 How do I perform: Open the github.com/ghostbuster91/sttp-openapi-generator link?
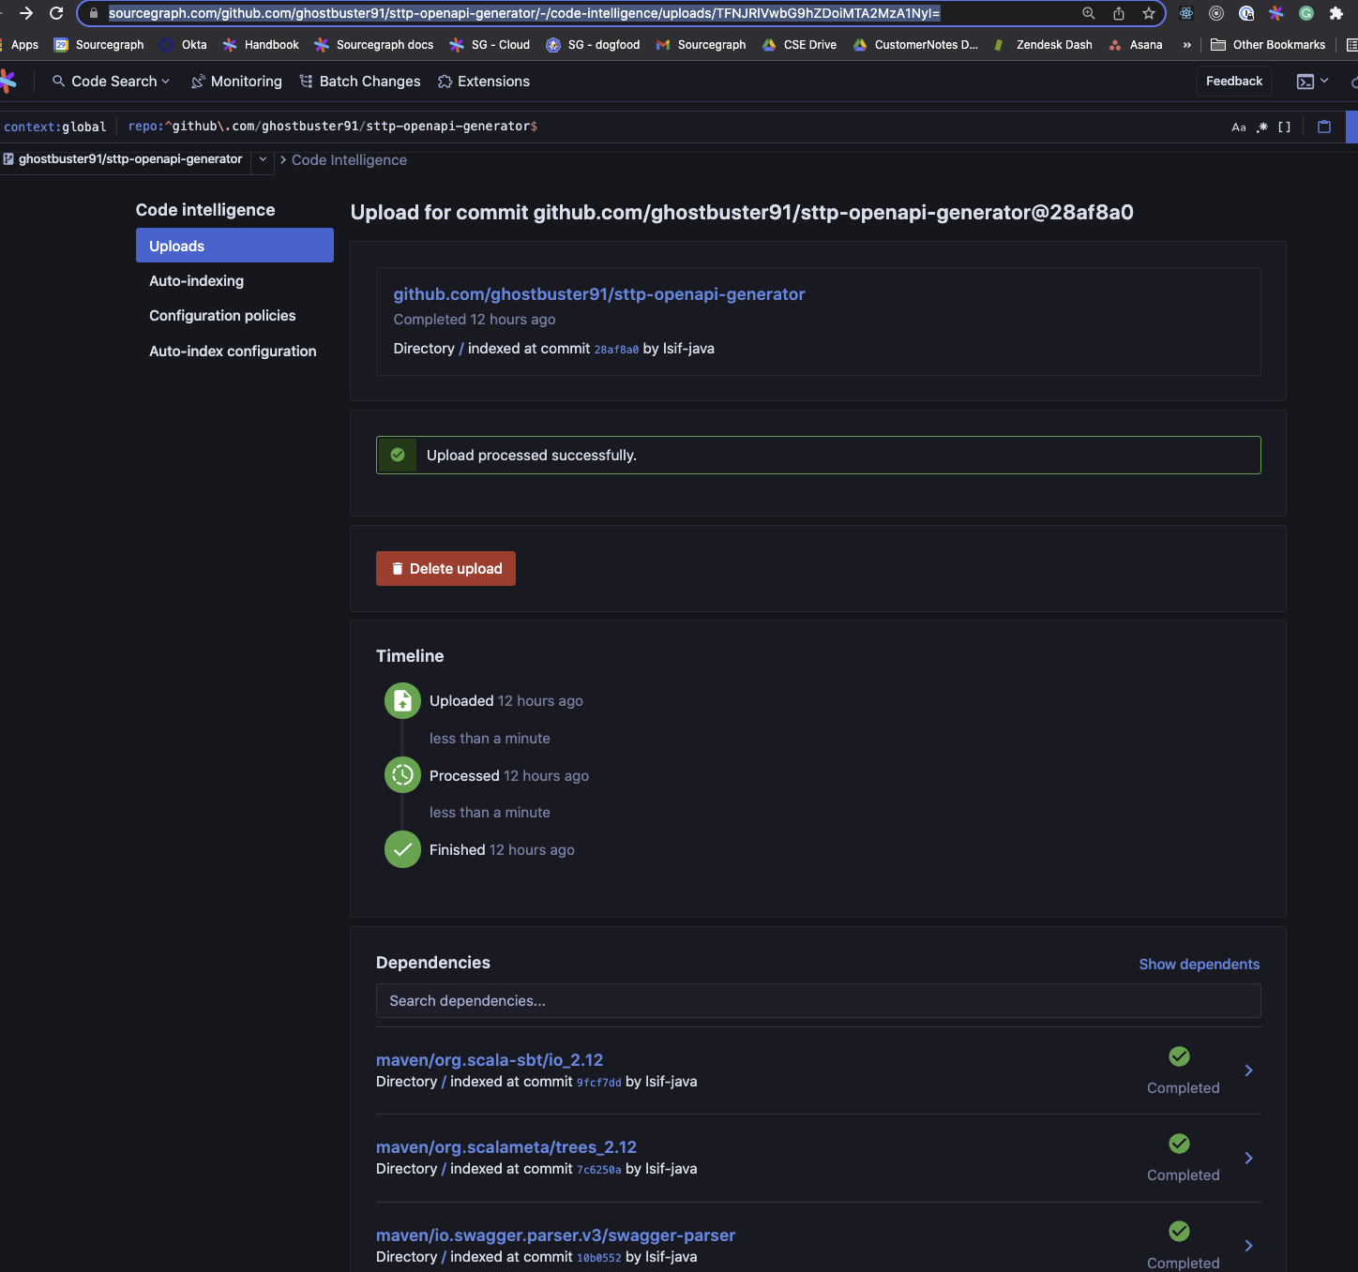click(x=599, y=294)
